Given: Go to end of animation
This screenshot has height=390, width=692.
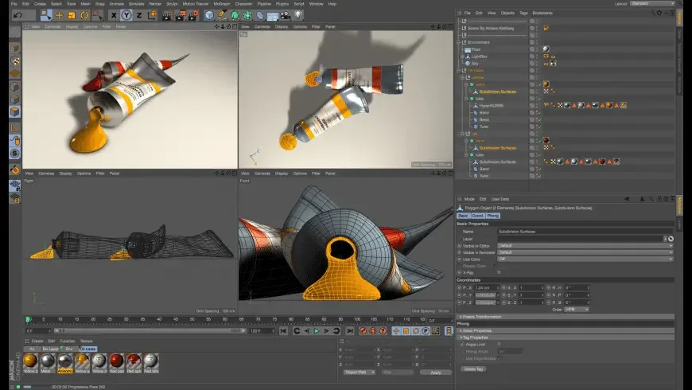Looking at the screenshot, I should 349,331.
